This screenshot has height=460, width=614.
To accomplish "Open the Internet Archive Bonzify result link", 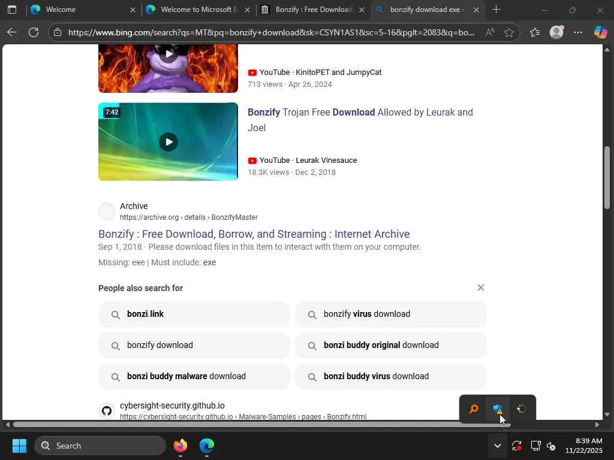I will pyautogui.click(x=254, y=234).
